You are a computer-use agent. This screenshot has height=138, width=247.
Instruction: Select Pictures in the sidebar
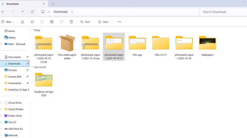click(12, 70)
